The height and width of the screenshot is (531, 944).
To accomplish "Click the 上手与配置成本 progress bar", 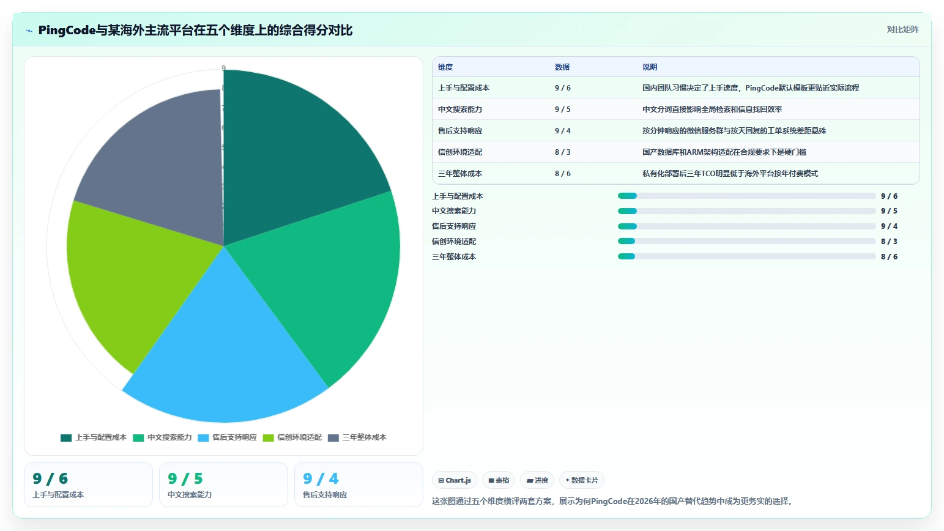I will (747, 196).
